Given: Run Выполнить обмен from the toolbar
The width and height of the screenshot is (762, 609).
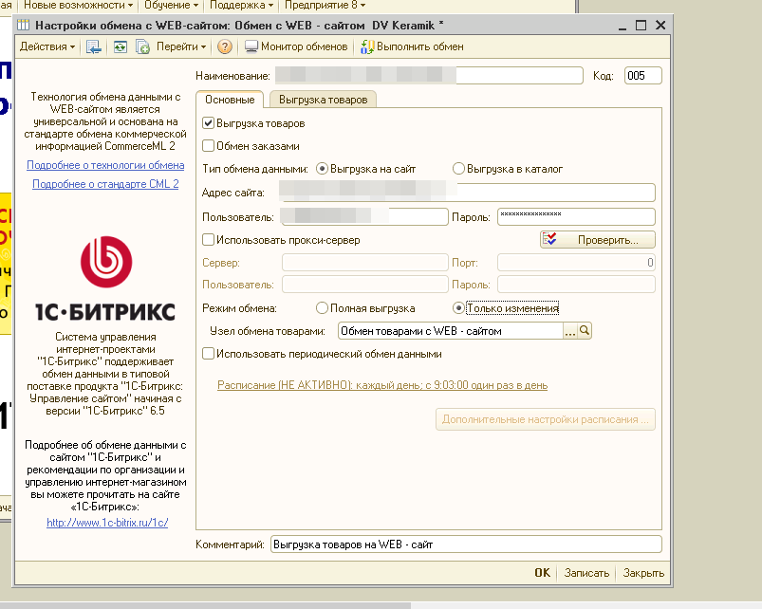Looking at the screenshot, I should click(413, 46).
